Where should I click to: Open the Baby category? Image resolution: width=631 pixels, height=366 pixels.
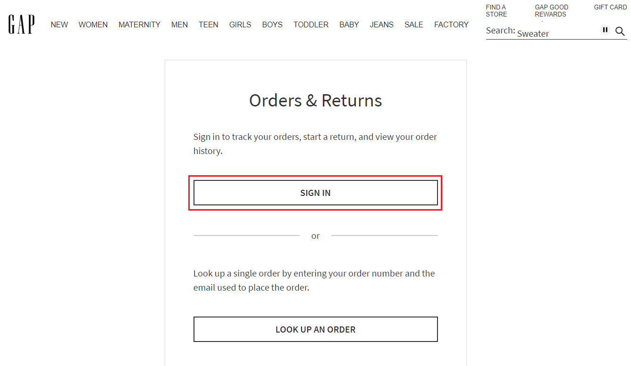pos(349,24)
